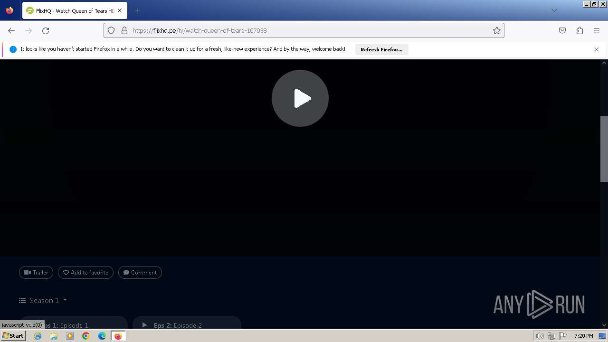Bookmark this page with the star icon
This screenshot has height=342, width=608.
point(497,30)
